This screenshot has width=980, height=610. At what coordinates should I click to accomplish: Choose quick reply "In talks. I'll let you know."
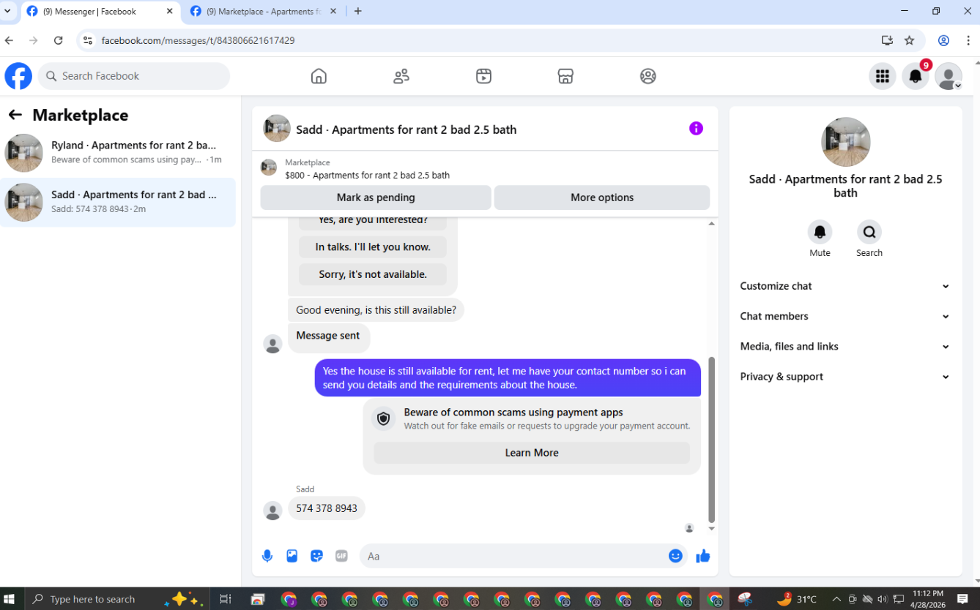point(373,247)
